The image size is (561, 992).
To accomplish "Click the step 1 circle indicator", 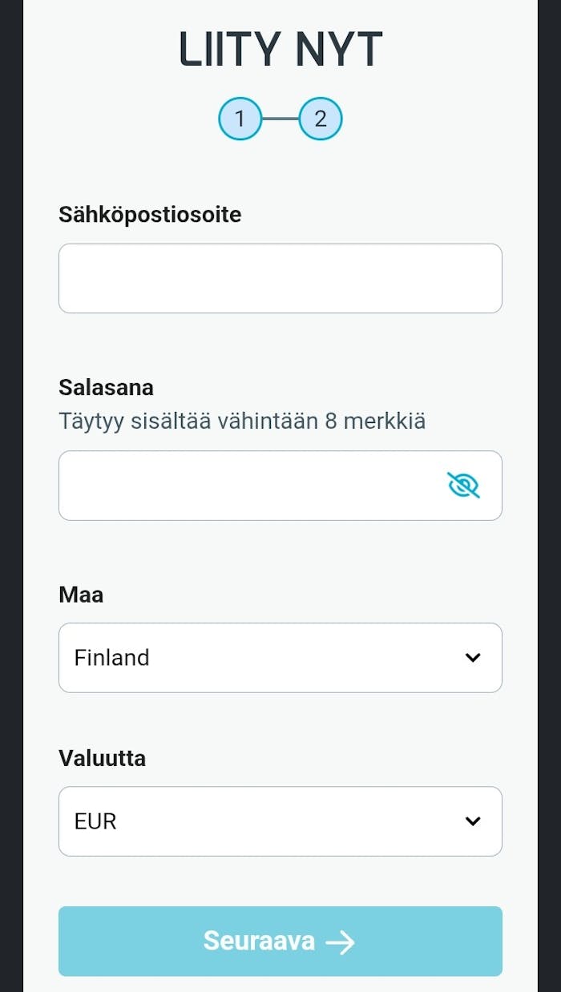I will click(240, 119).
